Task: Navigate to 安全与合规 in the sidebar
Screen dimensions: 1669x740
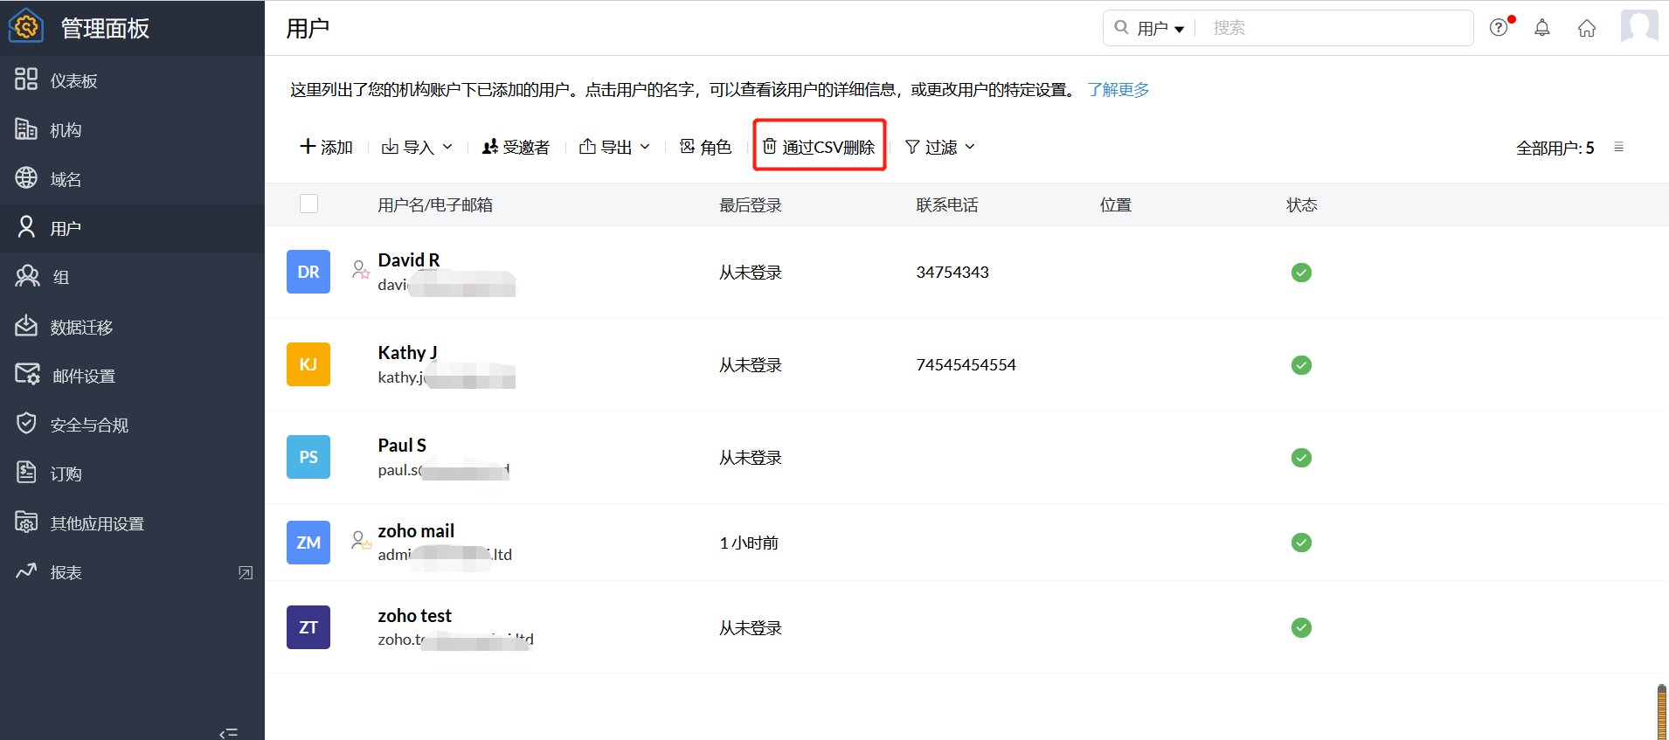Action: click(x=89, y=425)
